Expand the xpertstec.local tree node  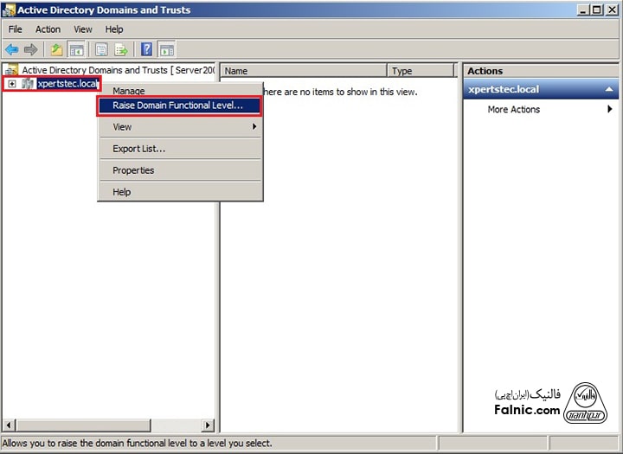click(x=12, y=84)
